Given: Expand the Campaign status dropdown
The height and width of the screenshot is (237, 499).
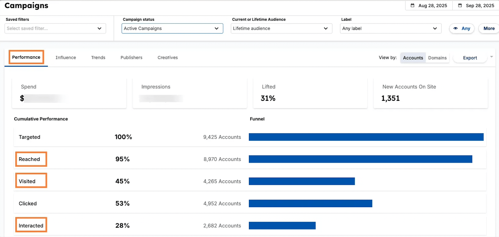Looking at the screenshot, I should click(x=172, y=28).
